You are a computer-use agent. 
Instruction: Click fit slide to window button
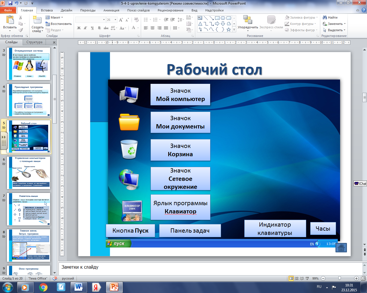pos(363,278)
